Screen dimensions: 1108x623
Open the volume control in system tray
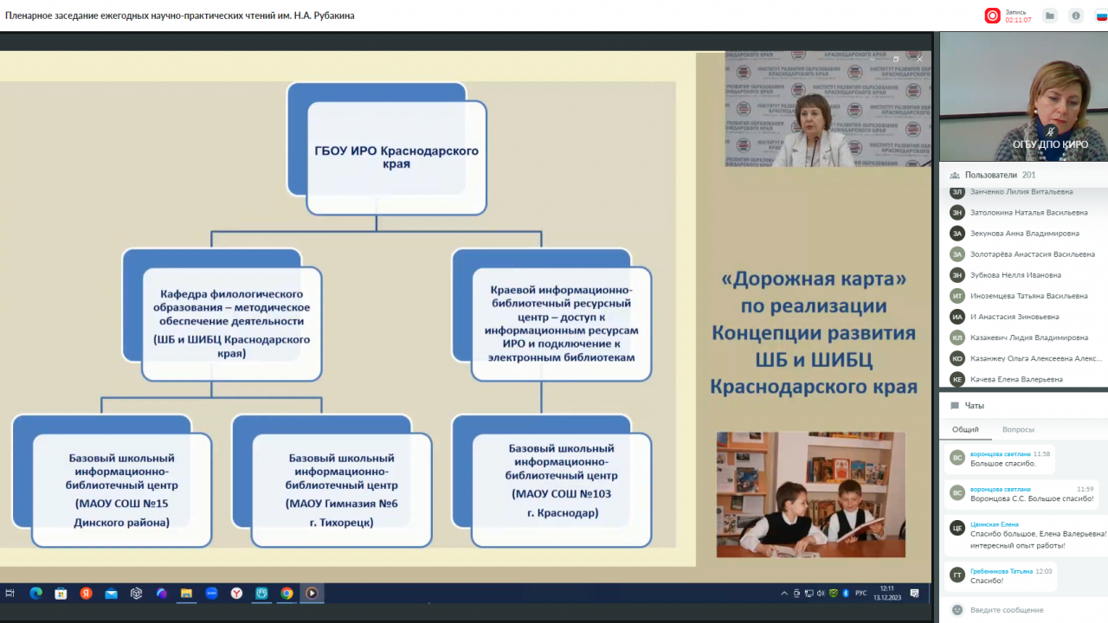[820, 594]
